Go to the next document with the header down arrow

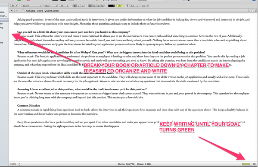tap(252, 11)
